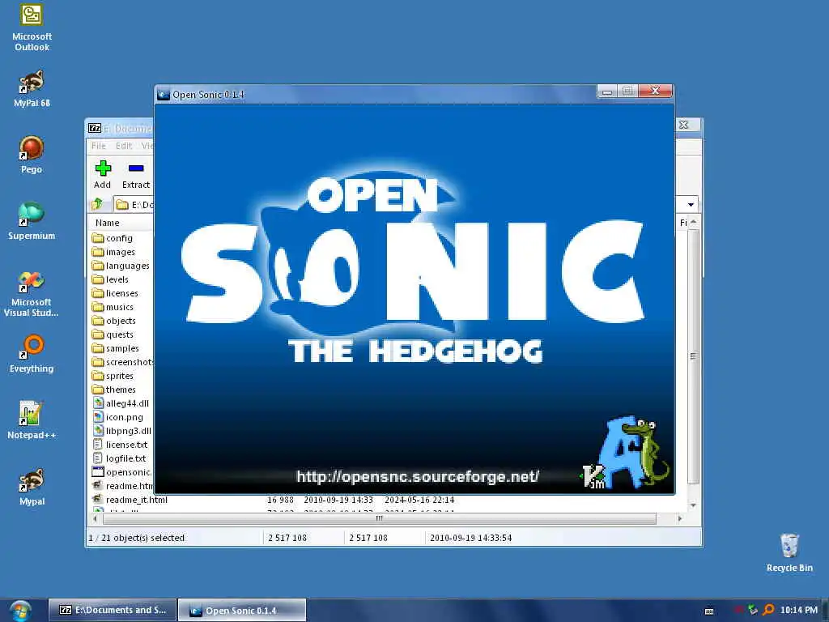Open Notepad++ desktop shortcut
Image resolution: width=829 pixels, height=622 pixels.
[x=32, y=420]
